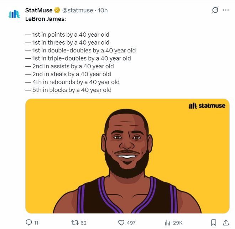Click the 29K views count
The width and height of the screenshot is (235, 229).
pos(178,223)
